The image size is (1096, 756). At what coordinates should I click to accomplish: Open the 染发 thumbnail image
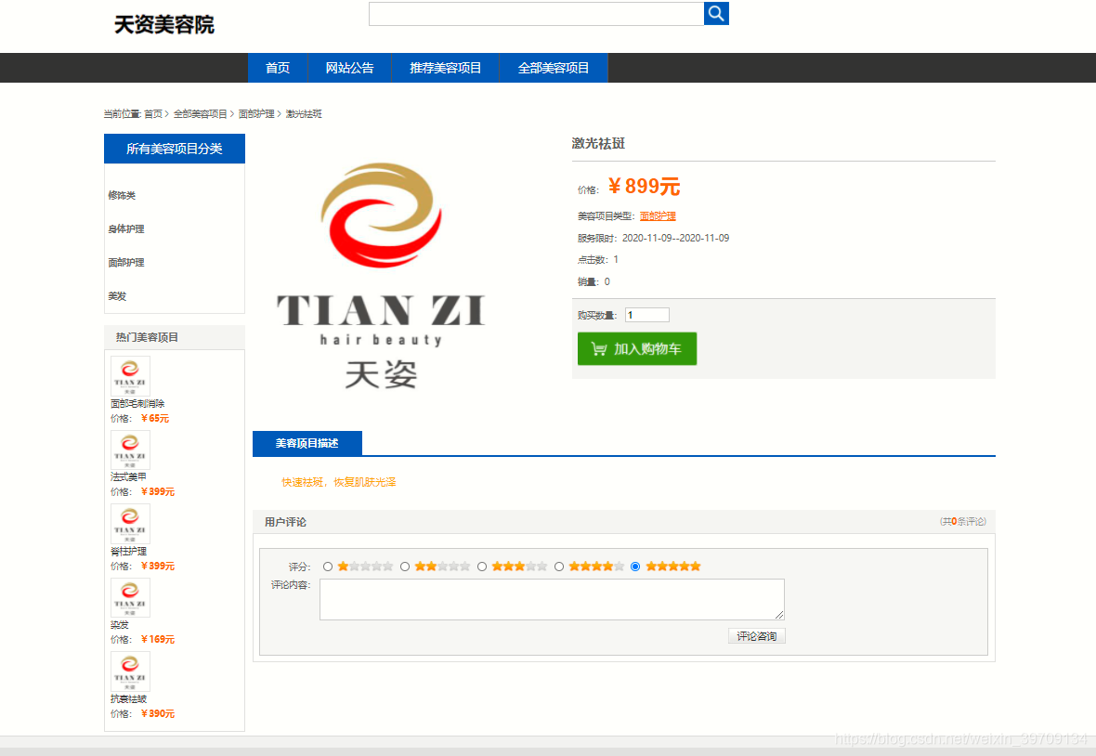pyautogui.click(x=130, y=598)
